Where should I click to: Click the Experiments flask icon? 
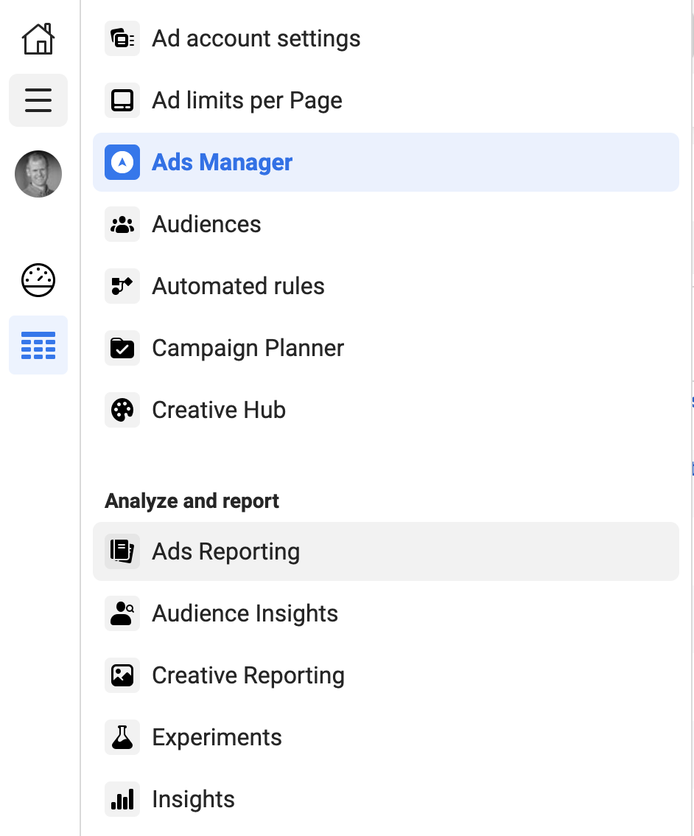pos(122,737)
